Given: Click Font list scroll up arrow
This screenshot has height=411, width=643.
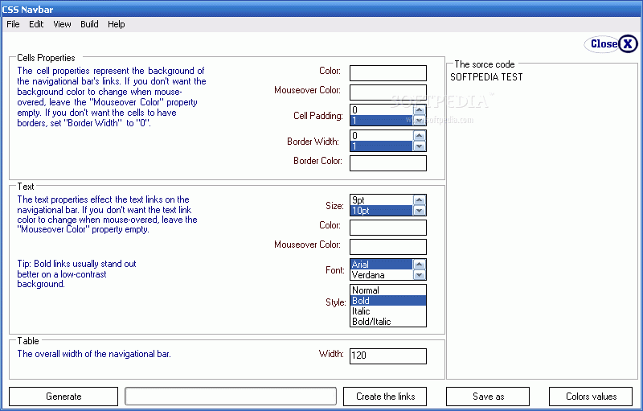Looking at the screenshot, I should pos(419,264).
